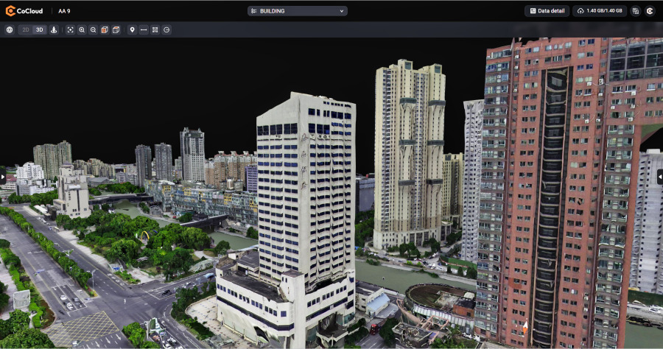Open the BUILDING dropdown selector
Image resolution: width=663 pixels, height=349 pixels.
297,11
